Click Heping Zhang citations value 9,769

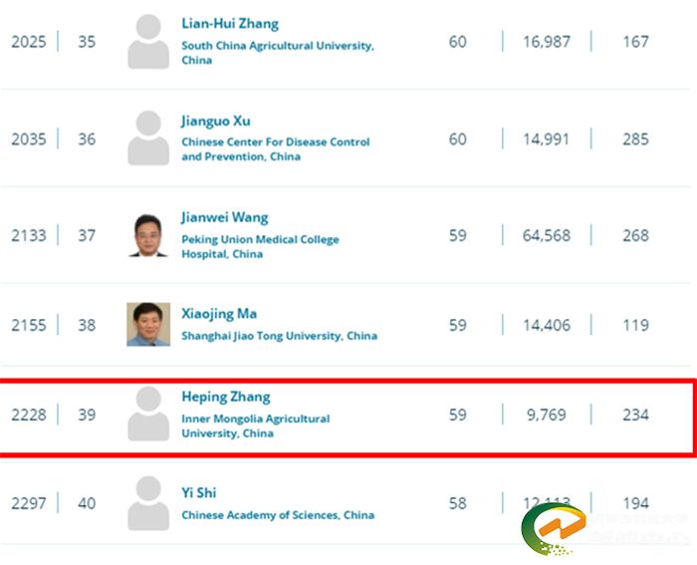pos(547,415)
